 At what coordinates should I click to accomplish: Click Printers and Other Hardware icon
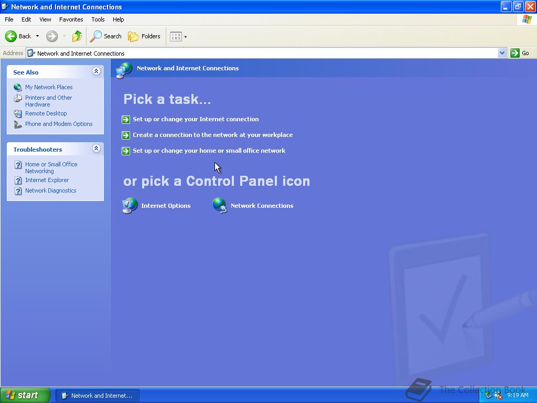click(x=18, y=98)
